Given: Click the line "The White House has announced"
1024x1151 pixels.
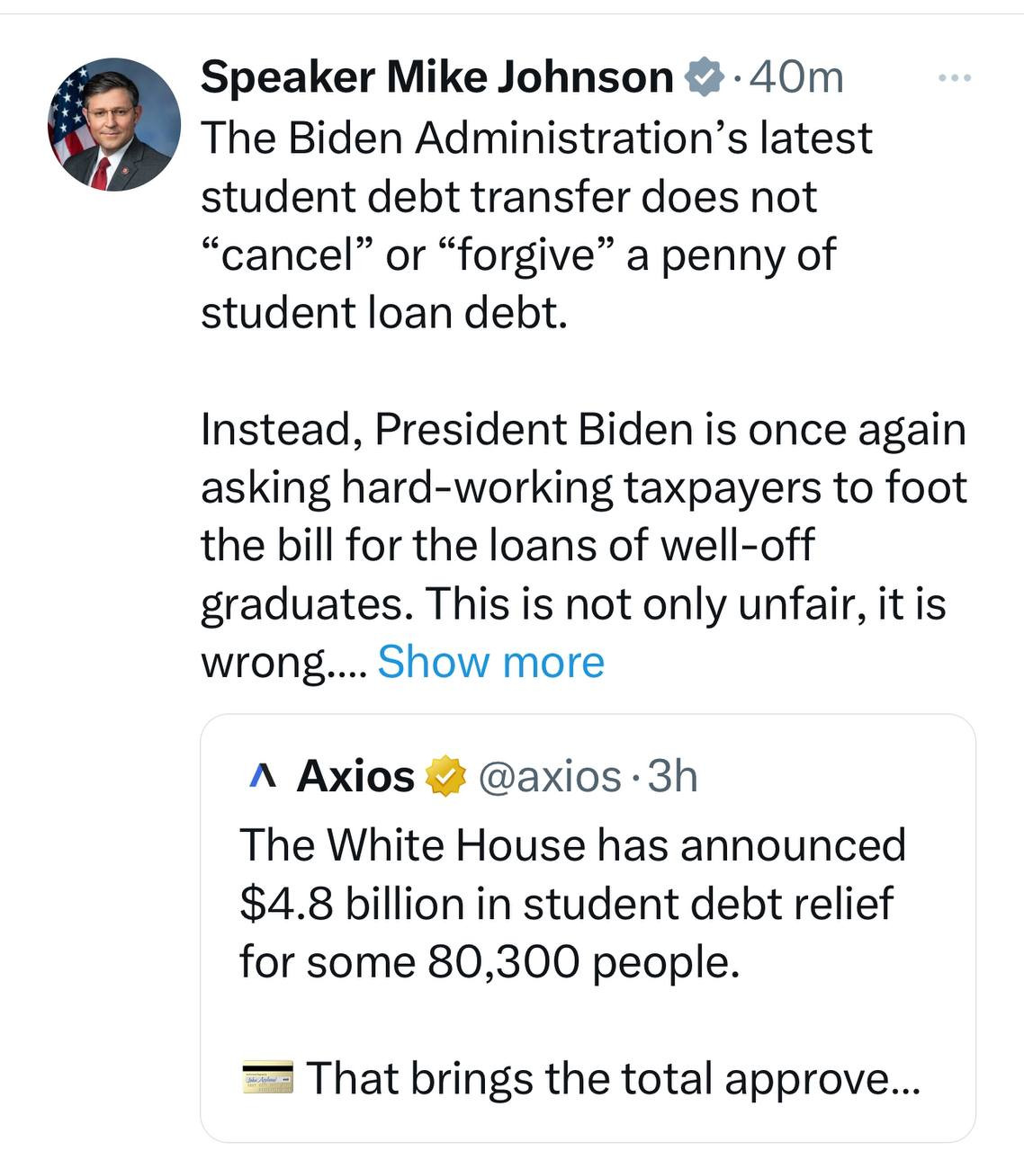Looking at the screenshot, I should click(572, 844).
